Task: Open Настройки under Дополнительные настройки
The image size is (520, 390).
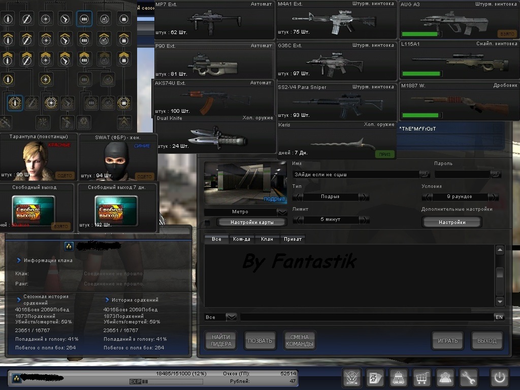Action: coord(452,222)
